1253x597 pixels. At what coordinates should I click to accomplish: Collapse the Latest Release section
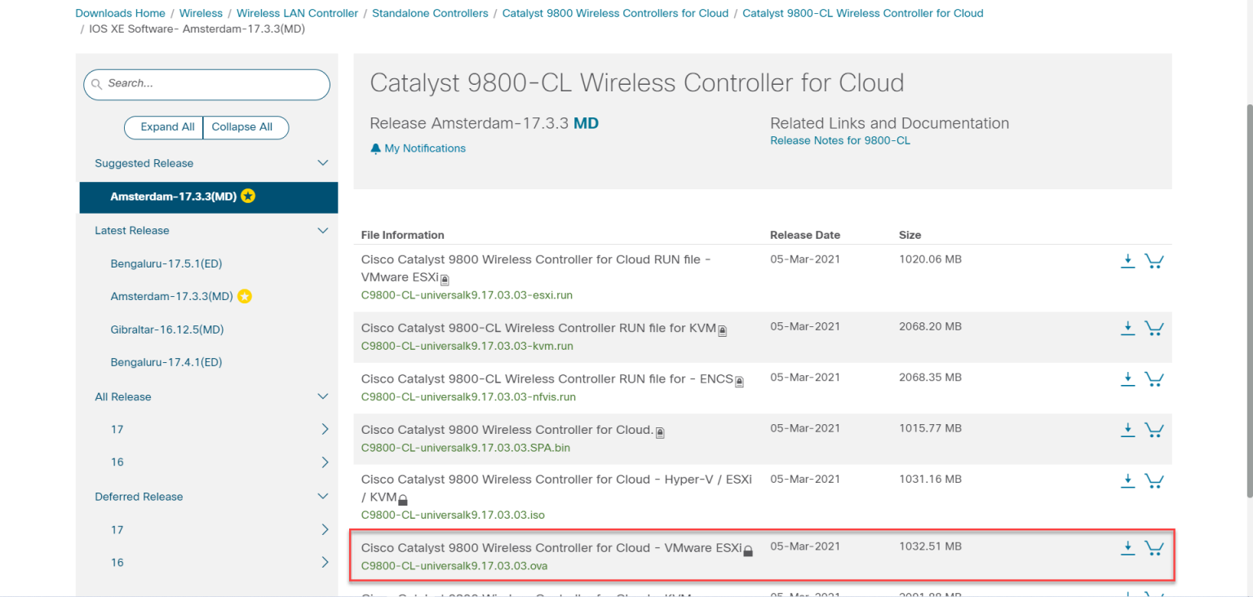click(323, 230)
